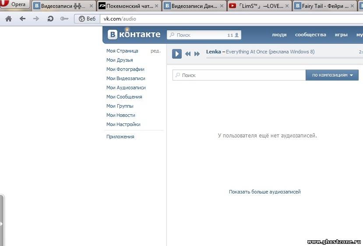Viewport: 363px width, 246px height.
Task: Switch to the Fairy Tail tab
Action: (324, 6)
